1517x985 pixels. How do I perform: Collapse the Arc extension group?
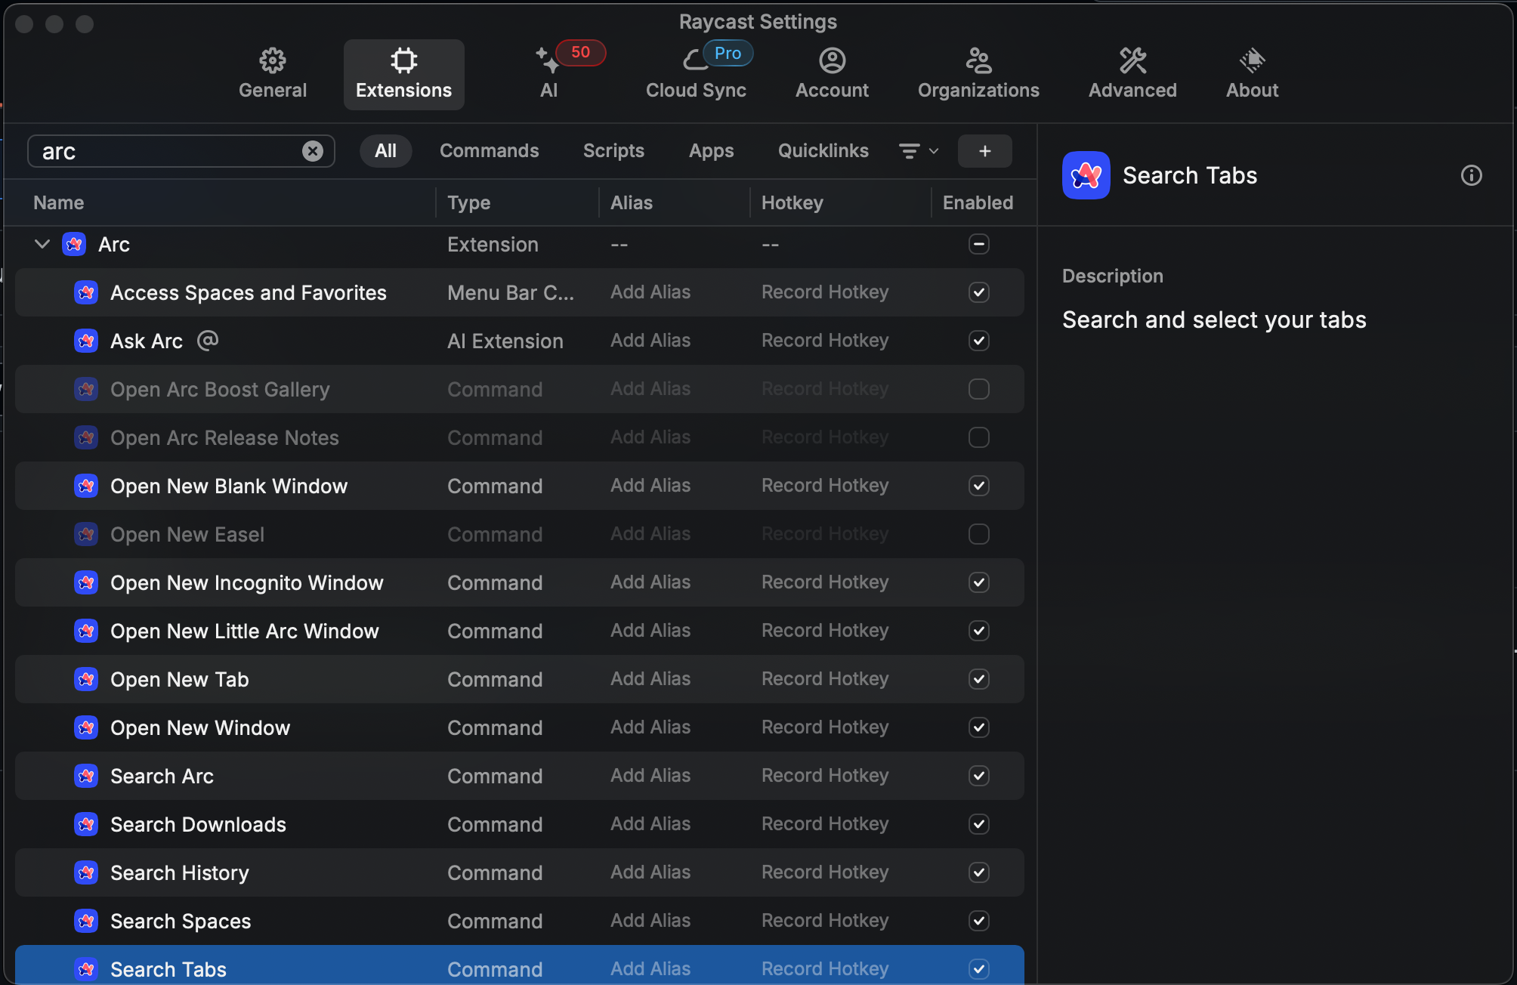tap(42, 244)
